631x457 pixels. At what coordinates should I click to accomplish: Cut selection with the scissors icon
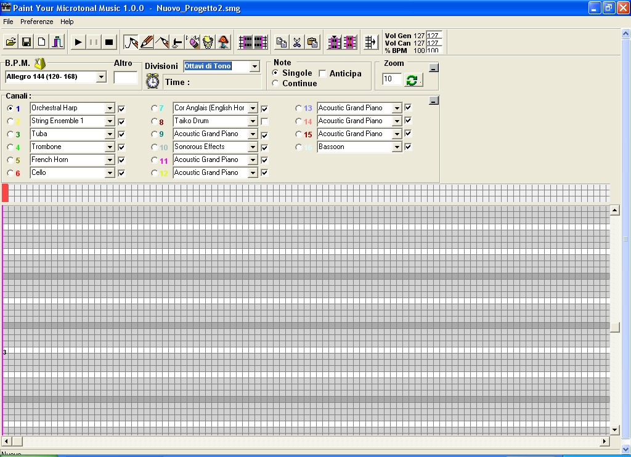point(297,42)
